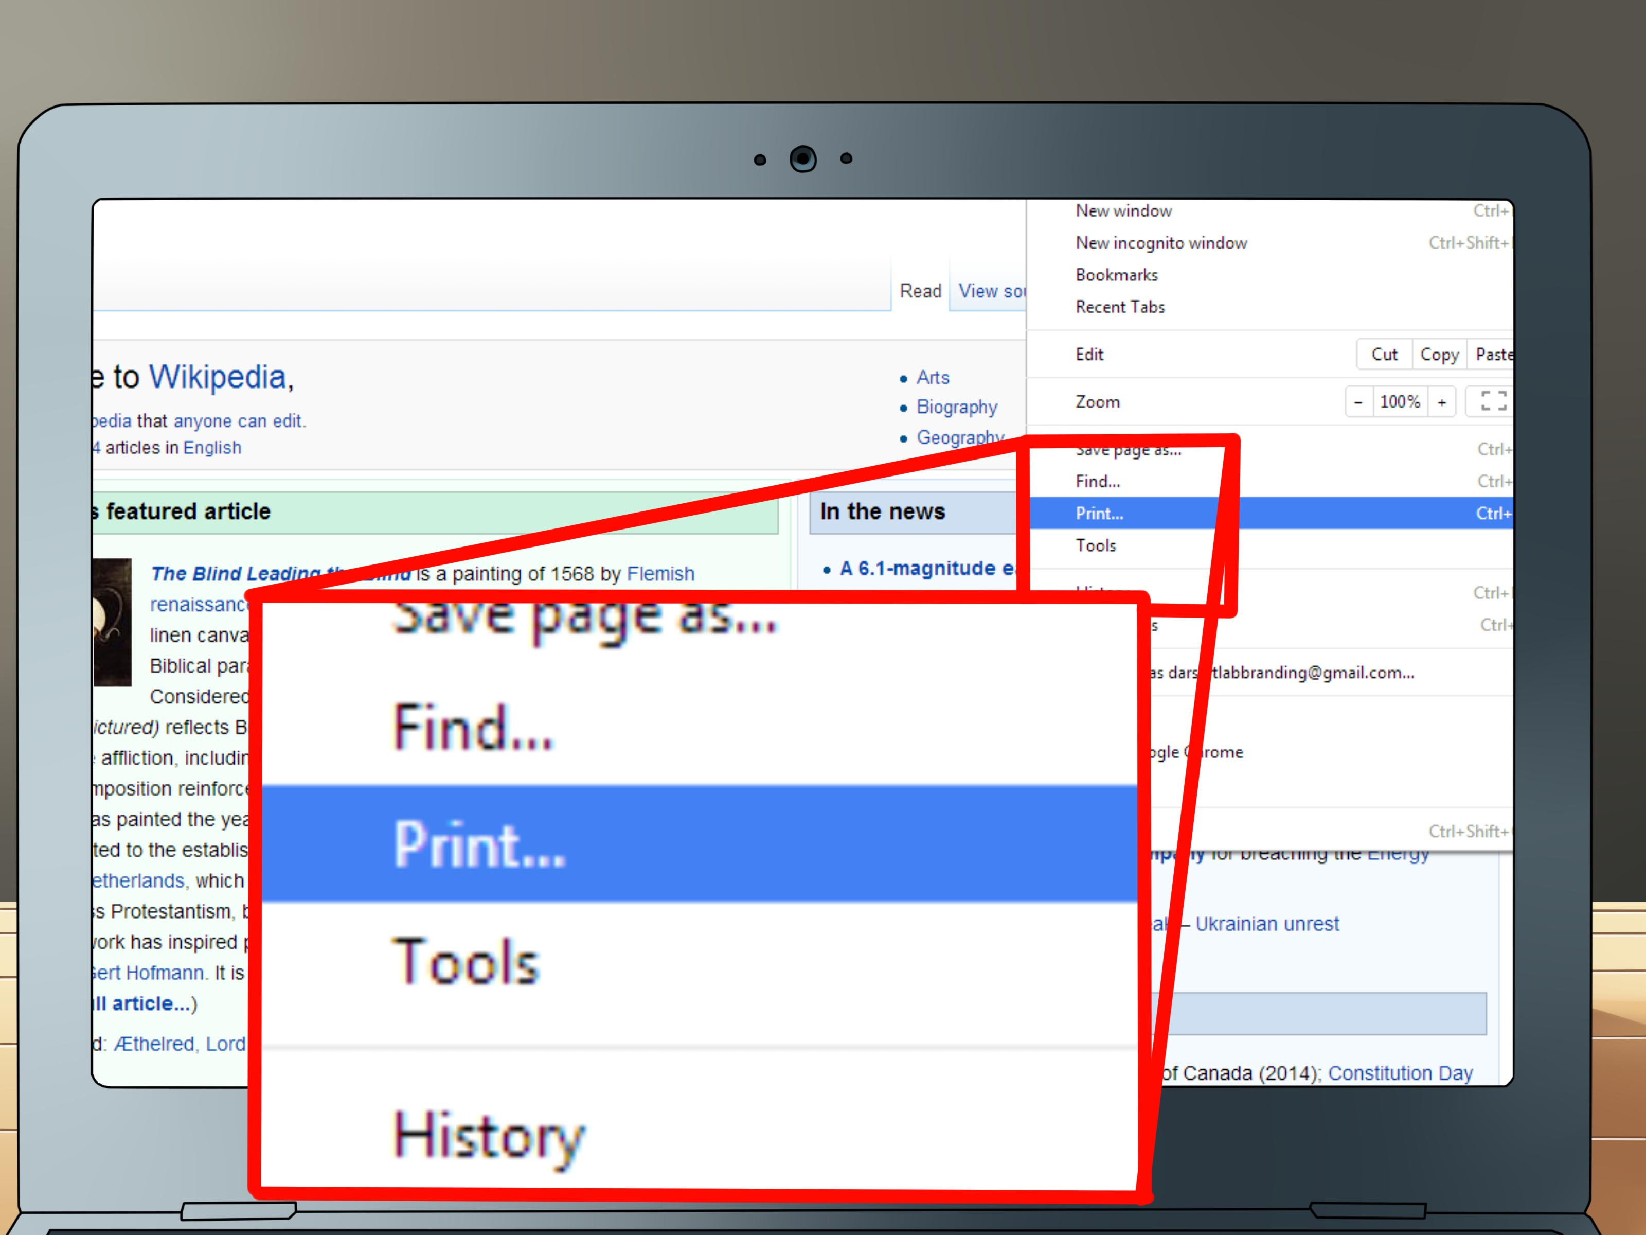Select "Save page as..." in the menu
The image size is (1646, 1235).
coord(1128,449)
